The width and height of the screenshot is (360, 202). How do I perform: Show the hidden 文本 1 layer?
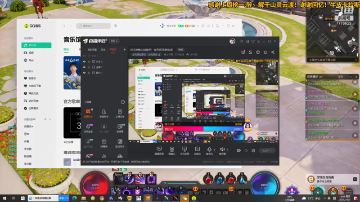[84, 56]
